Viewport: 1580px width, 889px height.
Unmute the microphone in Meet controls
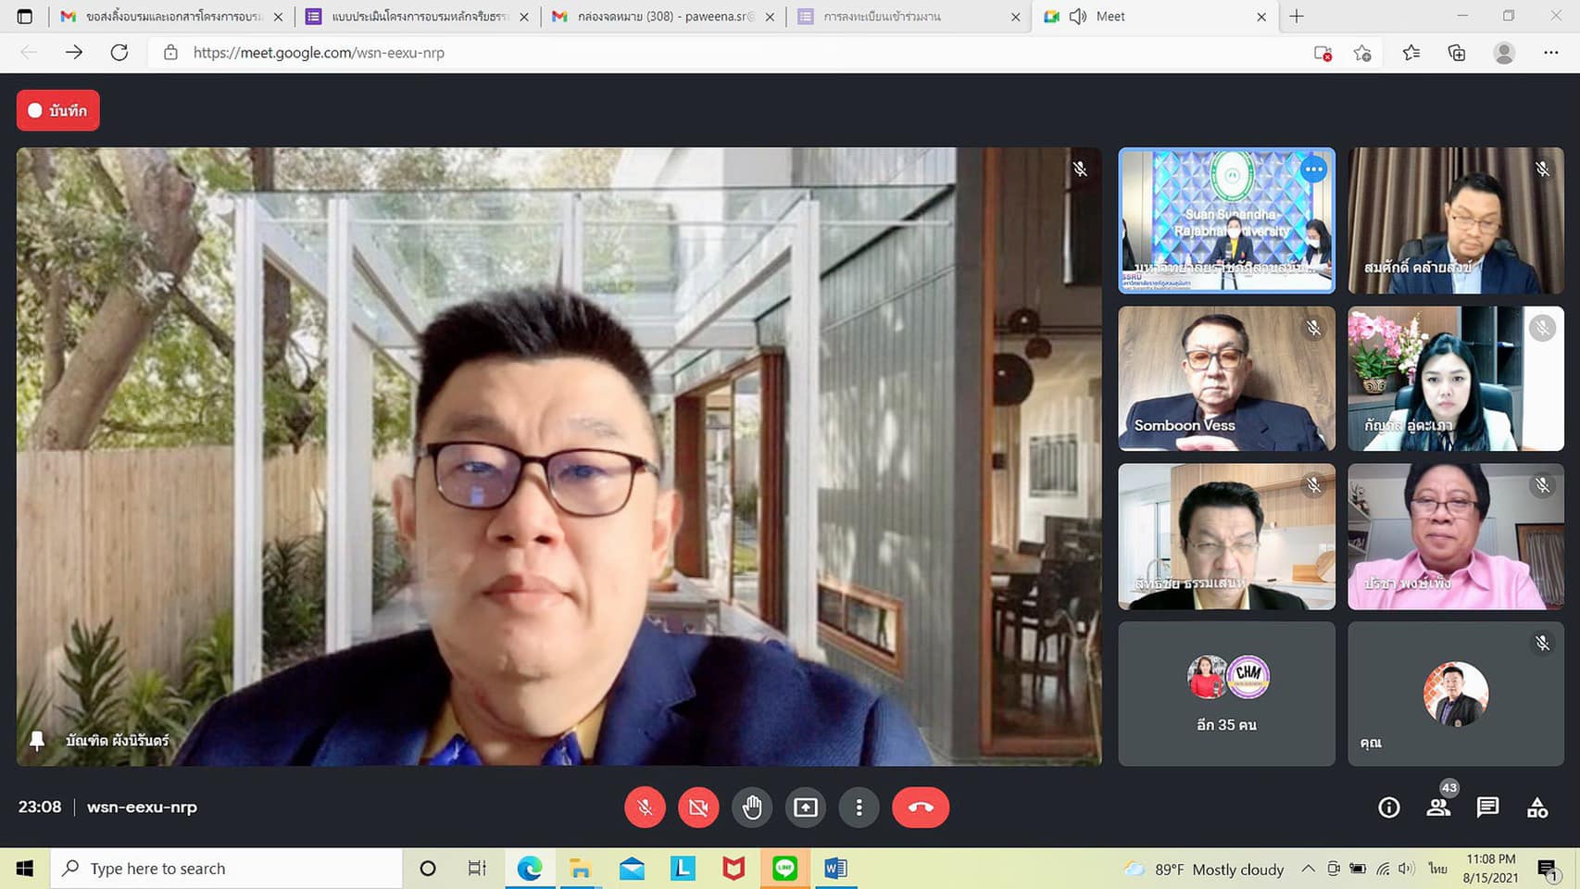645,808
